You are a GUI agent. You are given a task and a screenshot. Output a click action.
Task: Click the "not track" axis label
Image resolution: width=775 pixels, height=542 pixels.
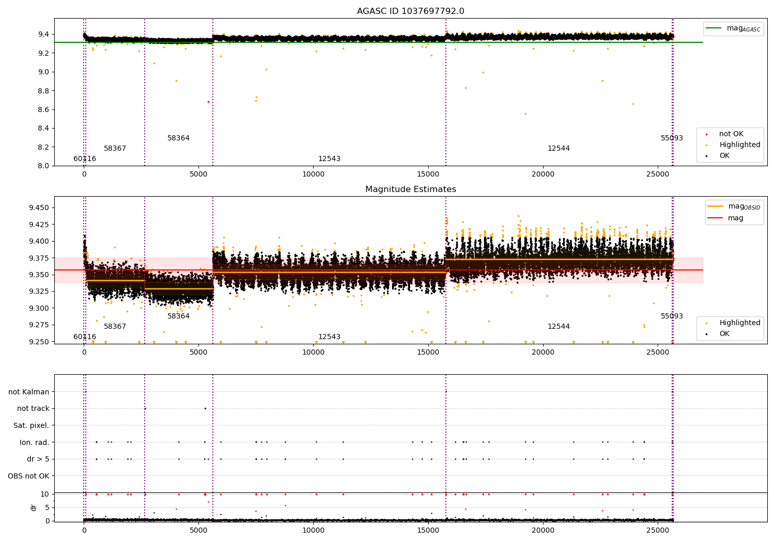coord(33,409)
